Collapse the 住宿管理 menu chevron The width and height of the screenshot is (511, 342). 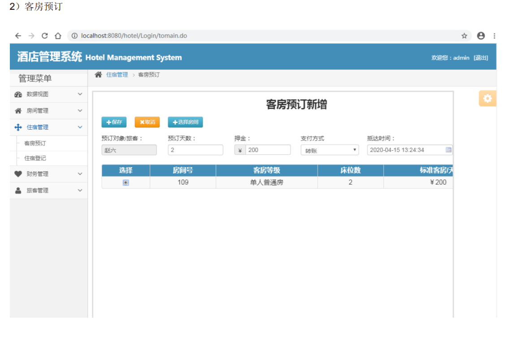point(80,127)
